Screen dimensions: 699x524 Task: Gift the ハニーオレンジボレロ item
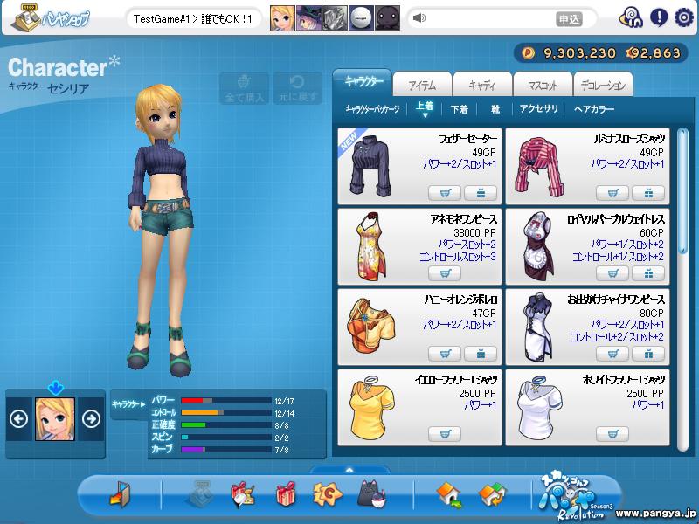[x=480, y=354]
